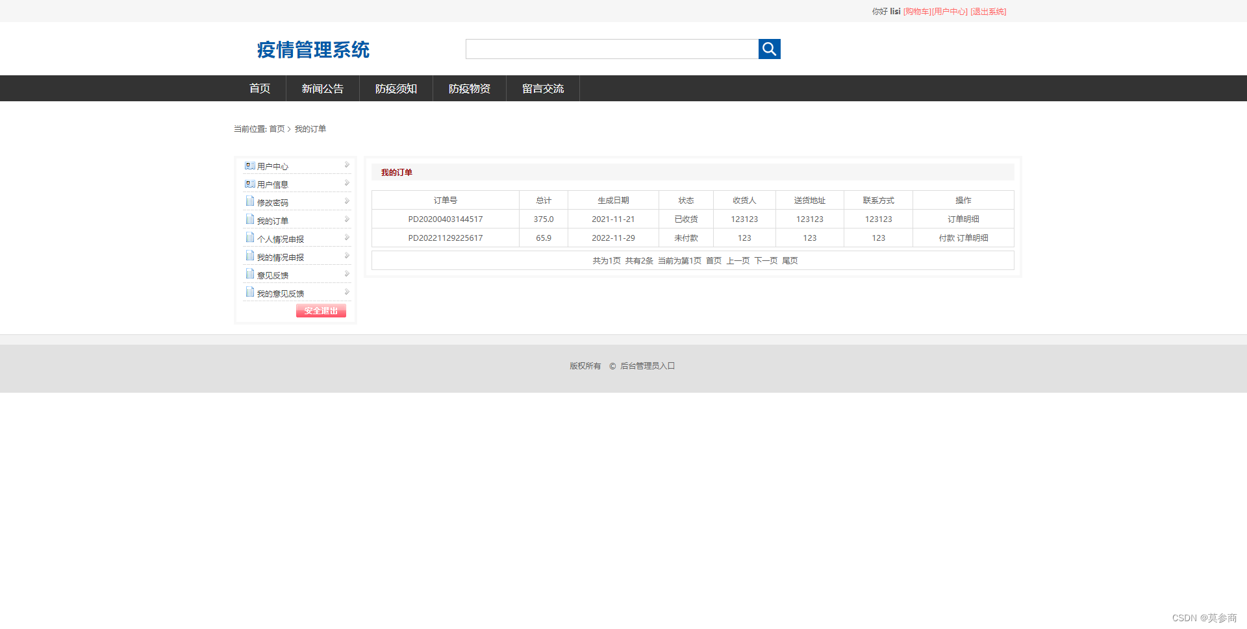Click the 已收货 status cell
1247x629 pixels.
click(686, 219)
